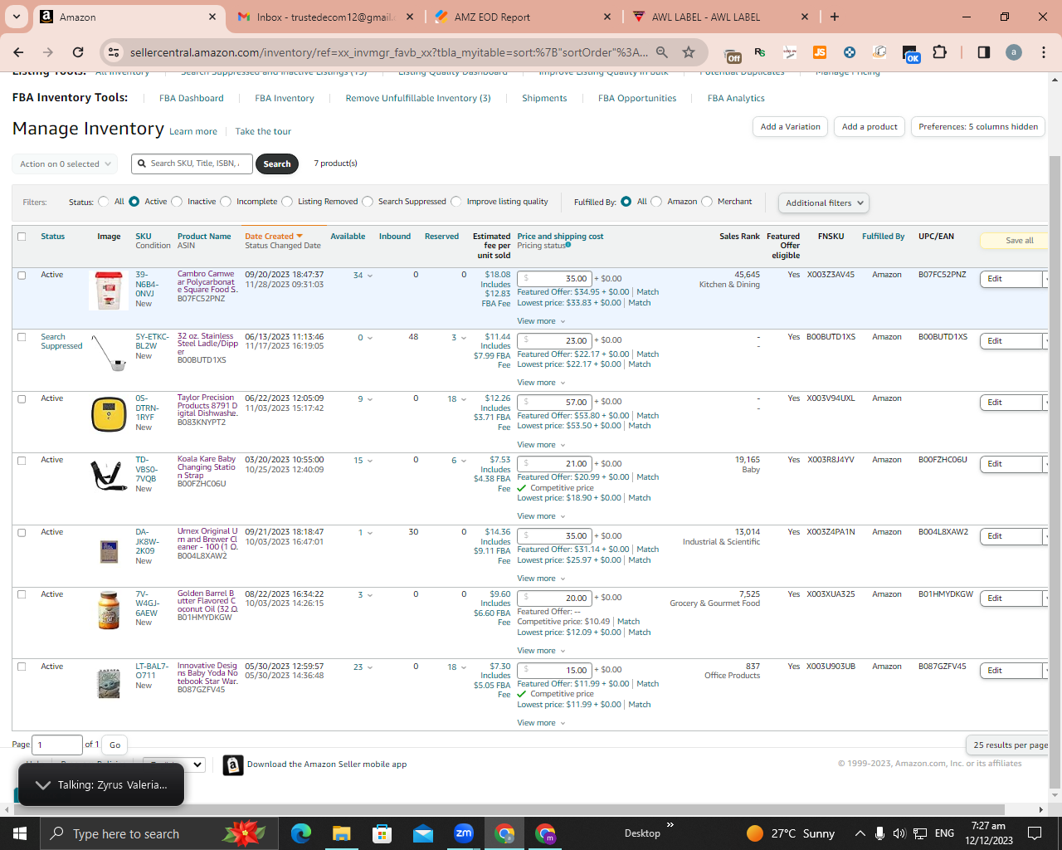Bookmark this page with the star icon

coord(689,52)
